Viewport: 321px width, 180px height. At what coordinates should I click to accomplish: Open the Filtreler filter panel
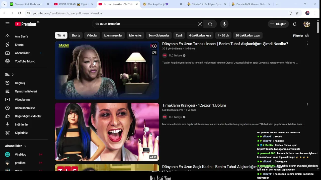[x=301, y=35]
